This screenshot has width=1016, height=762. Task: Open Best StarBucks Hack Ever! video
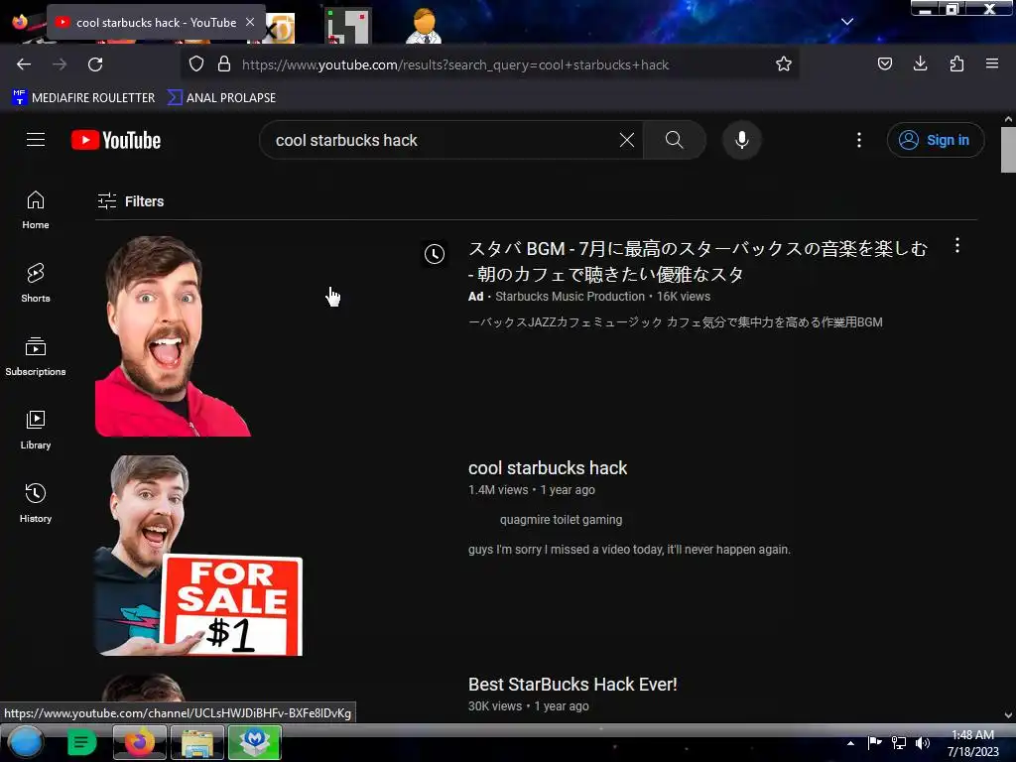[x=572, y=685]
